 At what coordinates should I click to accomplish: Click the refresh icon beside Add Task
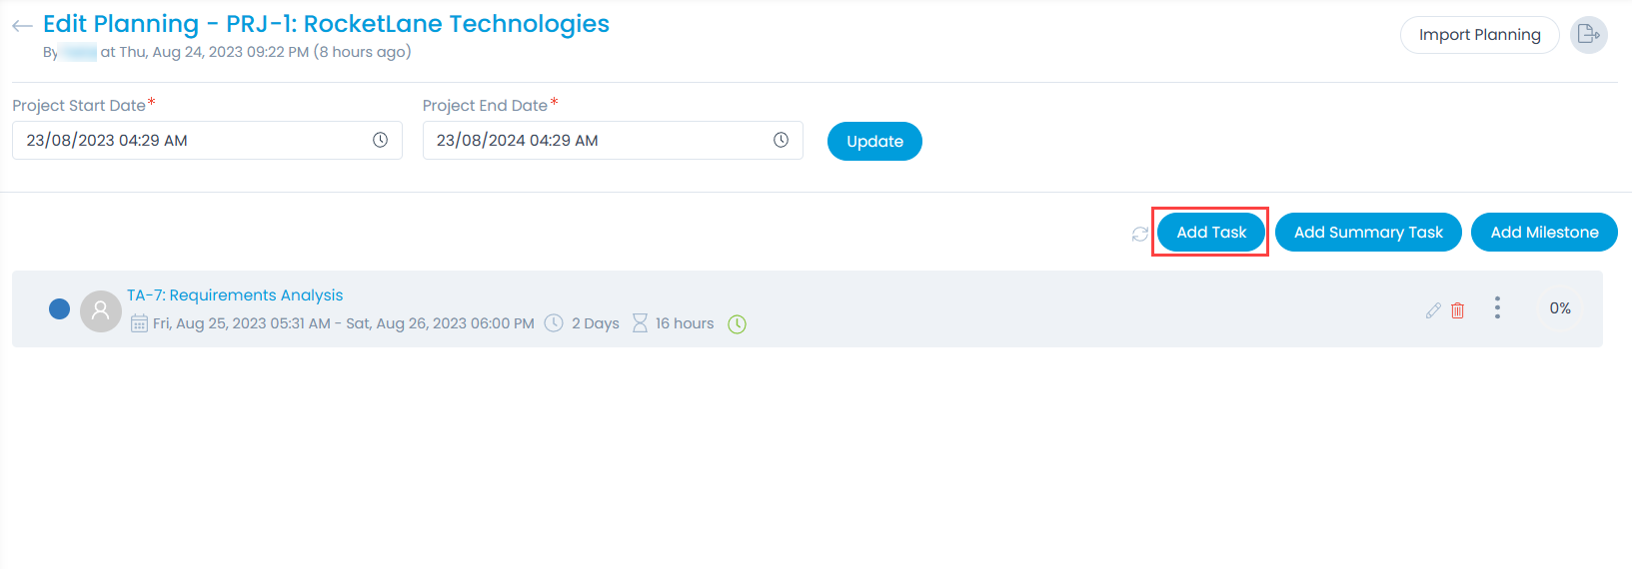click(1139, 234)
